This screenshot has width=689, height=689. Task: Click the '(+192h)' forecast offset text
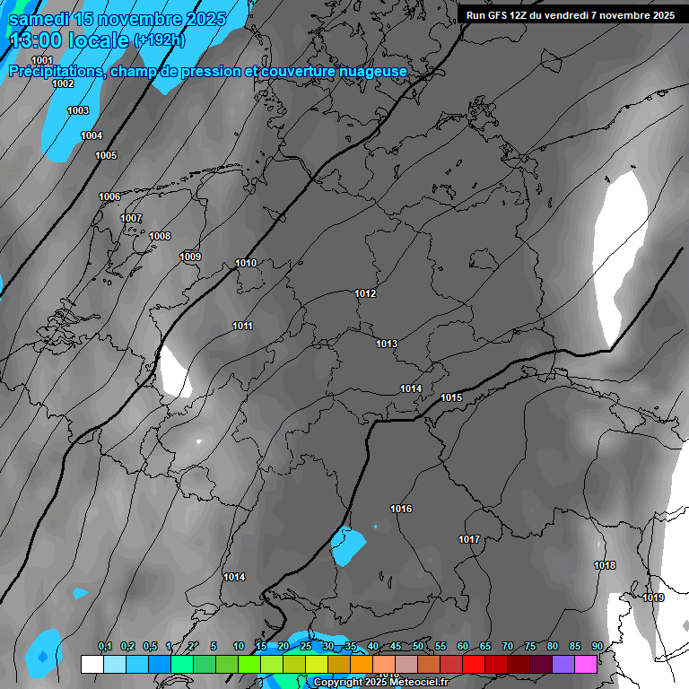160,40
